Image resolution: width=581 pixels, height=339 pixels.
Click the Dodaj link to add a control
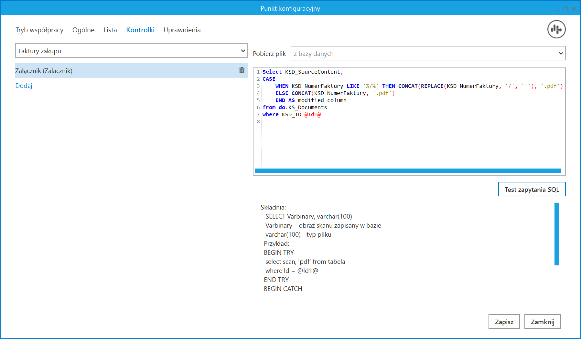[24, 86]
